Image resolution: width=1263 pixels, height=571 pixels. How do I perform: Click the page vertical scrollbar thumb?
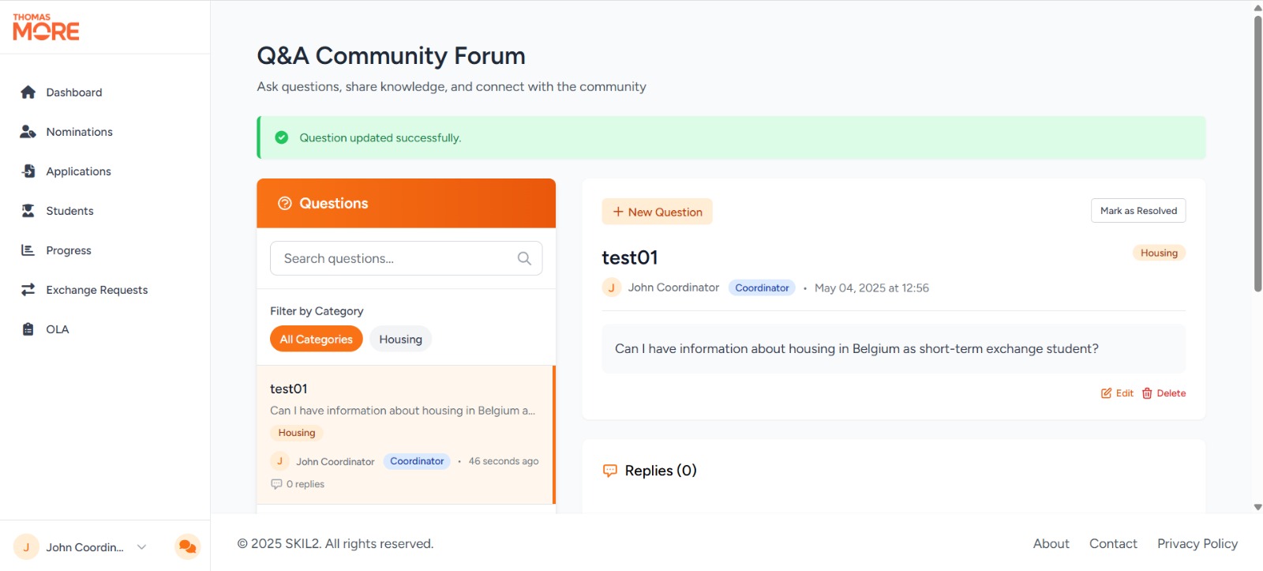pyautogui.click(x=1257, y=154)
